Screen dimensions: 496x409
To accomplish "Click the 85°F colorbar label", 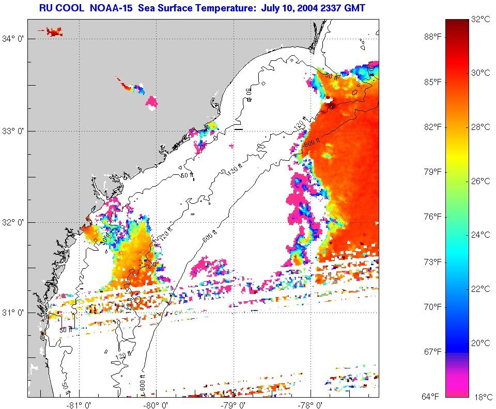I will [x=433, y=83].
